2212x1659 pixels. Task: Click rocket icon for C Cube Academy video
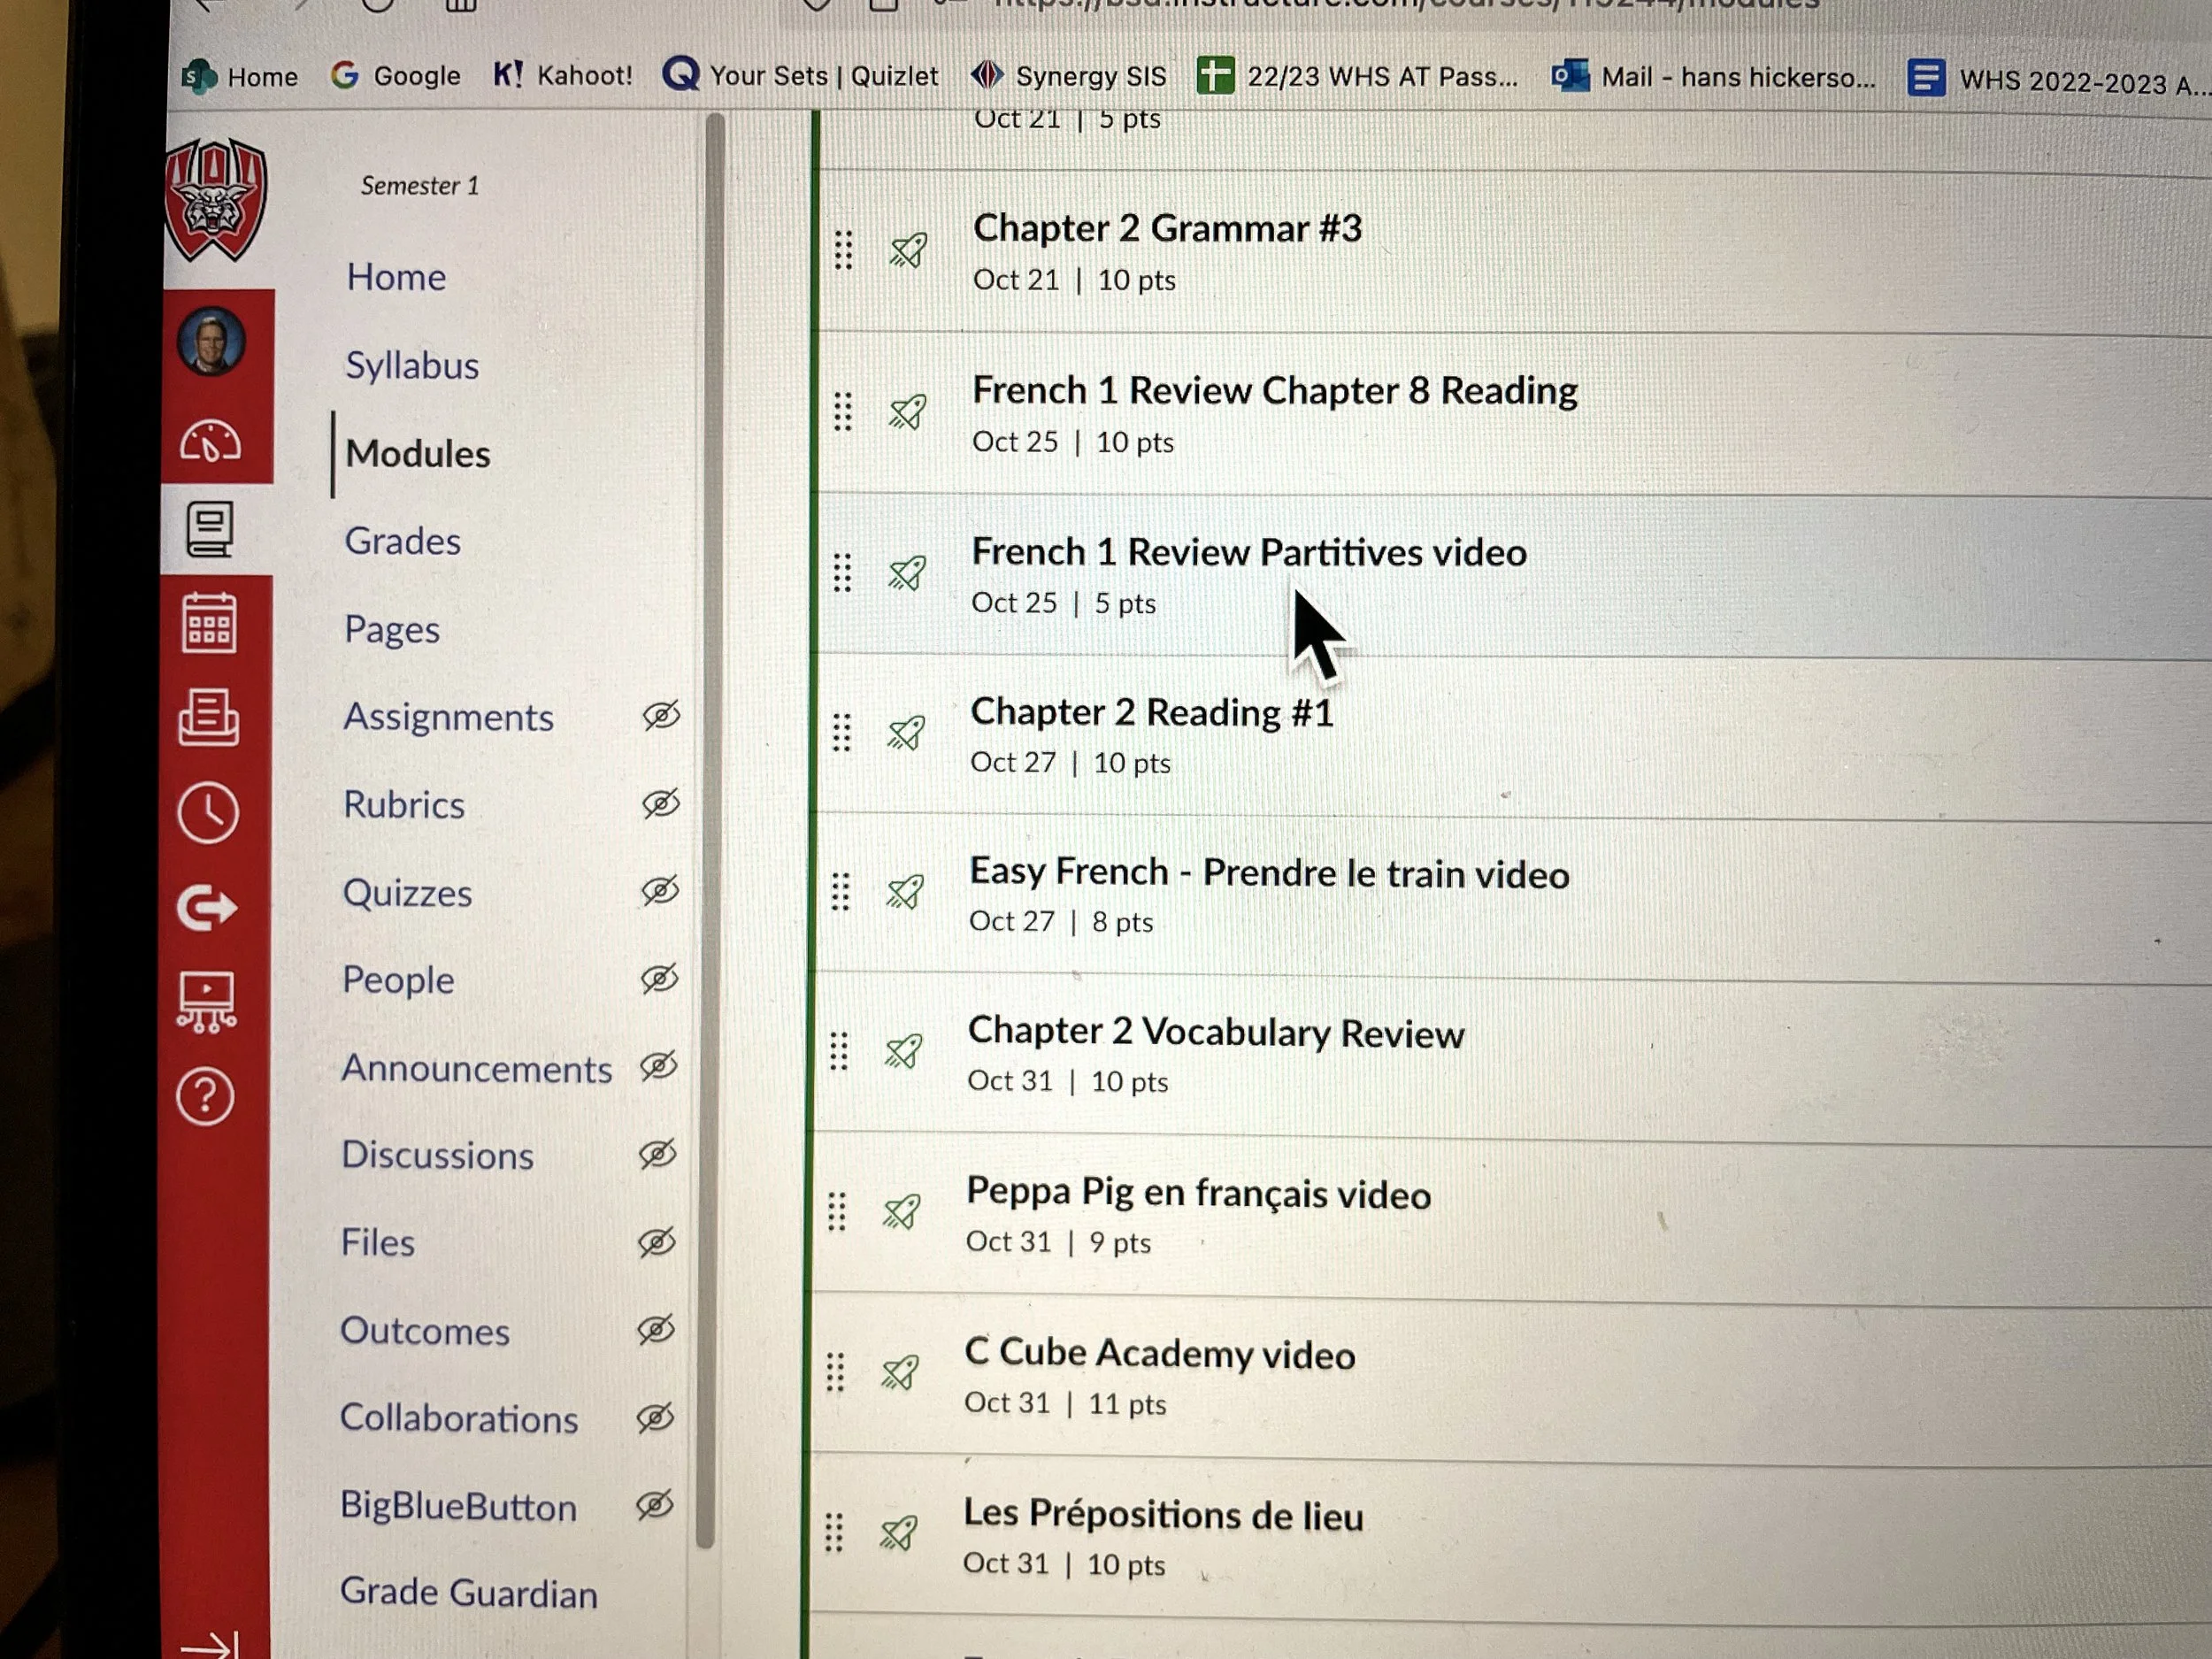coord(900,1373)
